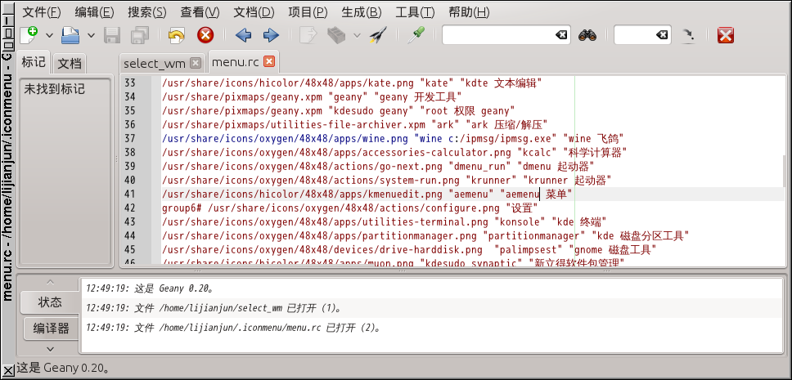Click inside the search text field
792x380 pixels.
coord(497,35)
